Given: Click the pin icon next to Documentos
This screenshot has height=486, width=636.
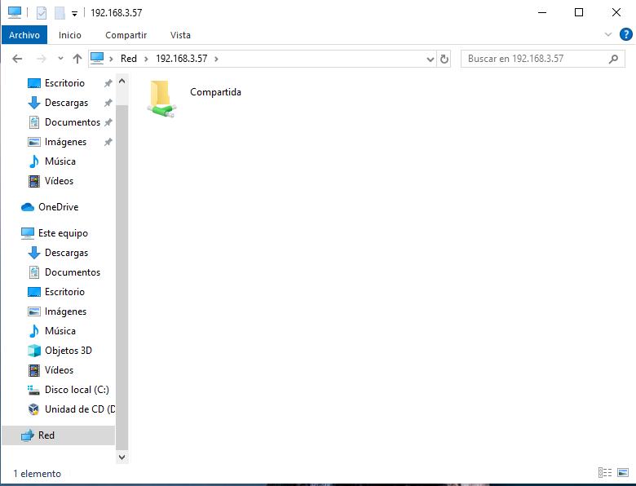Looking at the screenshot, I should pyautogui.click(x=108, y=122).
